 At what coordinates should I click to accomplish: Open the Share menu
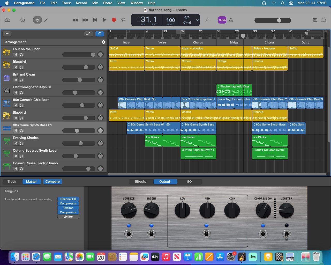pyautogui.click(x=108, y=3)
